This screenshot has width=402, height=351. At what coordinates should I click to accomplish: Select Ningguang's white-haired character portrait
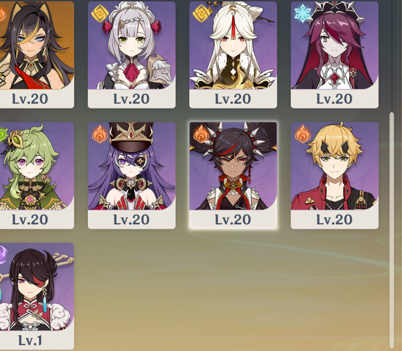[233, 45]
